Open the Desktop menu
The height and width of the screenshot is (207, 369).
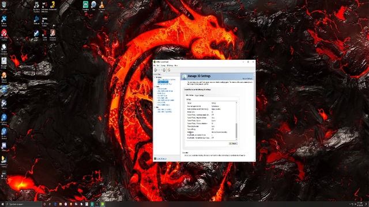[163, 66]
